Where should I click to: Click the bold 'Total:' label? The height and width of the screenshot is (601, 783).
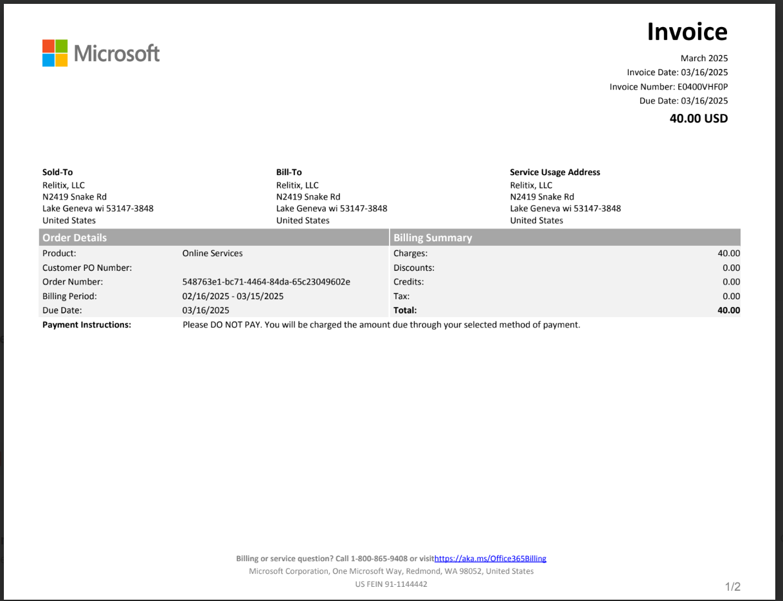[x=405, y=310]
